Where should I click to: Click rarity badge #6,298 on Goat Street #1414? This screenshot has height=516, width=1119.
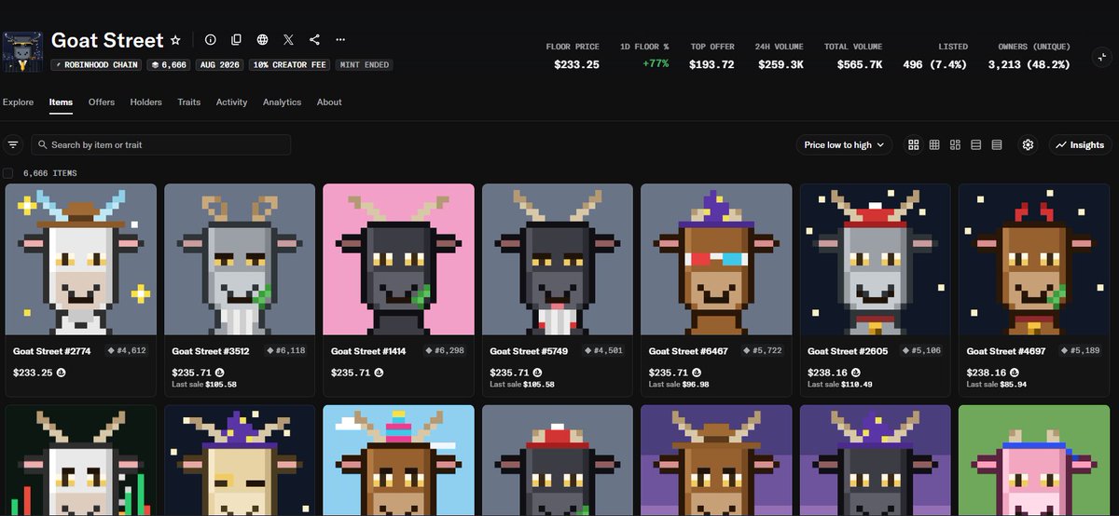coord(445,351)
